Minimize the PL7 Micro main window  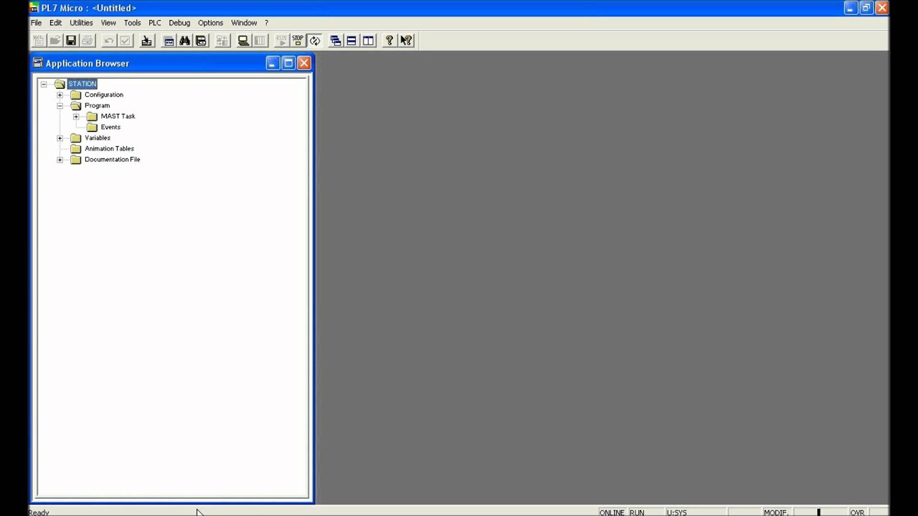tap(851, 8)
